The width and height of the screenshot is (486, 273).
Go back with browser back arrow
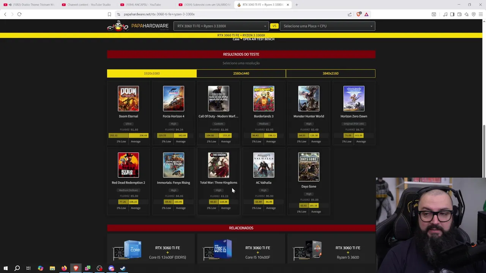[5, 14]
